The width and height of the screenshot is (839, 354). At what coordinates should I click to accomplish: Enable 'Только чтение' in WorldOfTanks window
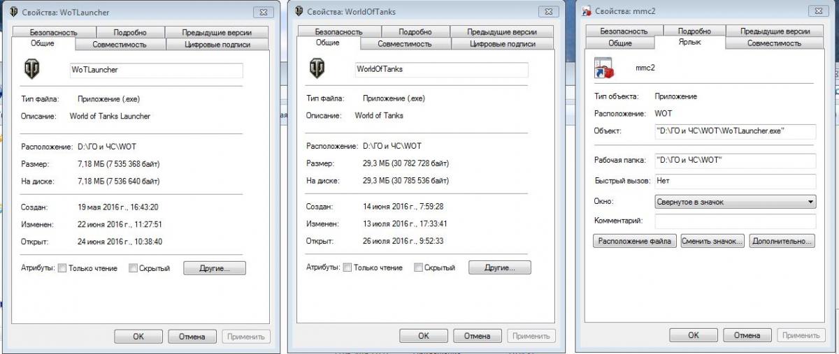(347, 267)
